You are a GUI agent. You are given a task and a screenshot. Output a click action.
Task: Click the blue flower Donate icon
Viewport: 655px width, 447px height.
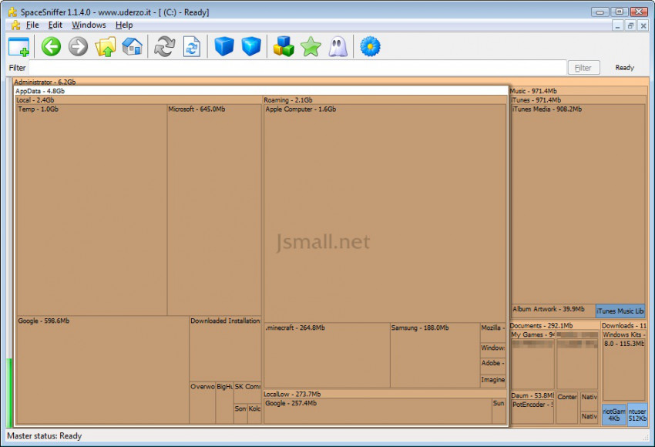click(x=371, y=47)
